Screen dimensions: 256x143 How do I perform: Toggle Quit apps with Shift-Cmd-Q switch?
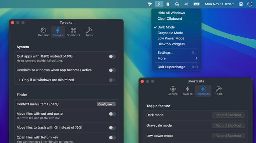coord(112,56)
